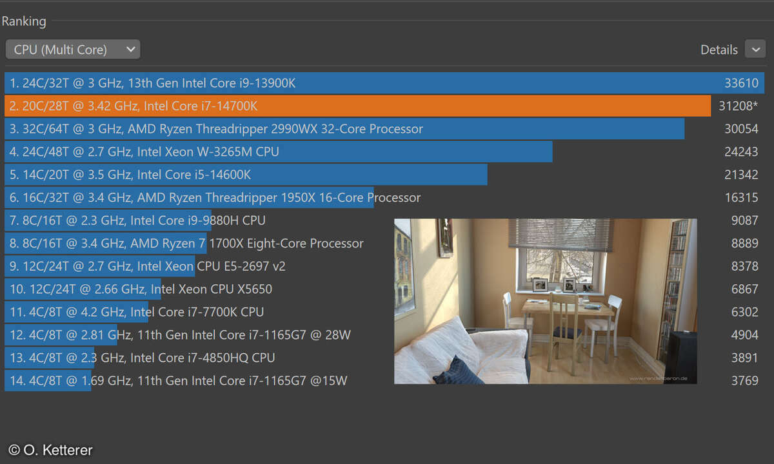Select the Intel Core i9-13900K ranking row
Viewport: 774px width, 464px height.
coord(384,83)
